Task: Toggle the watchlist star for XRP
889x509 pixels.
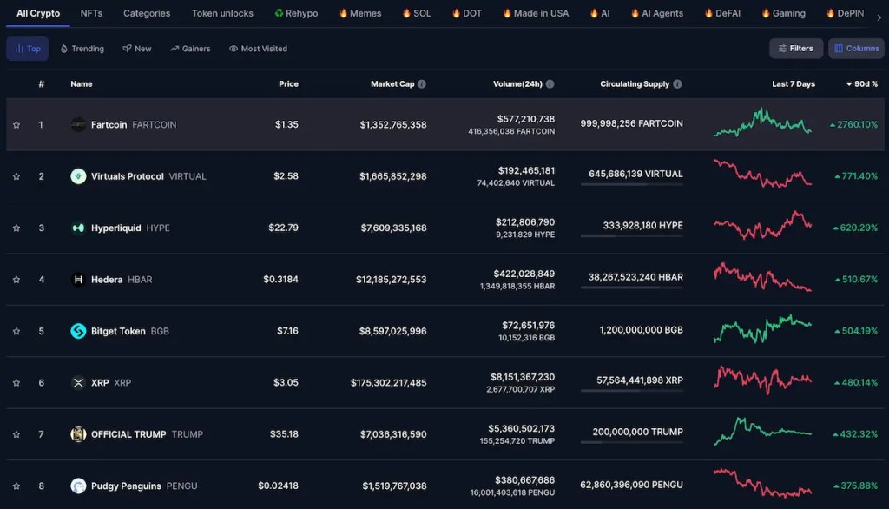Action: click(16, 382)
